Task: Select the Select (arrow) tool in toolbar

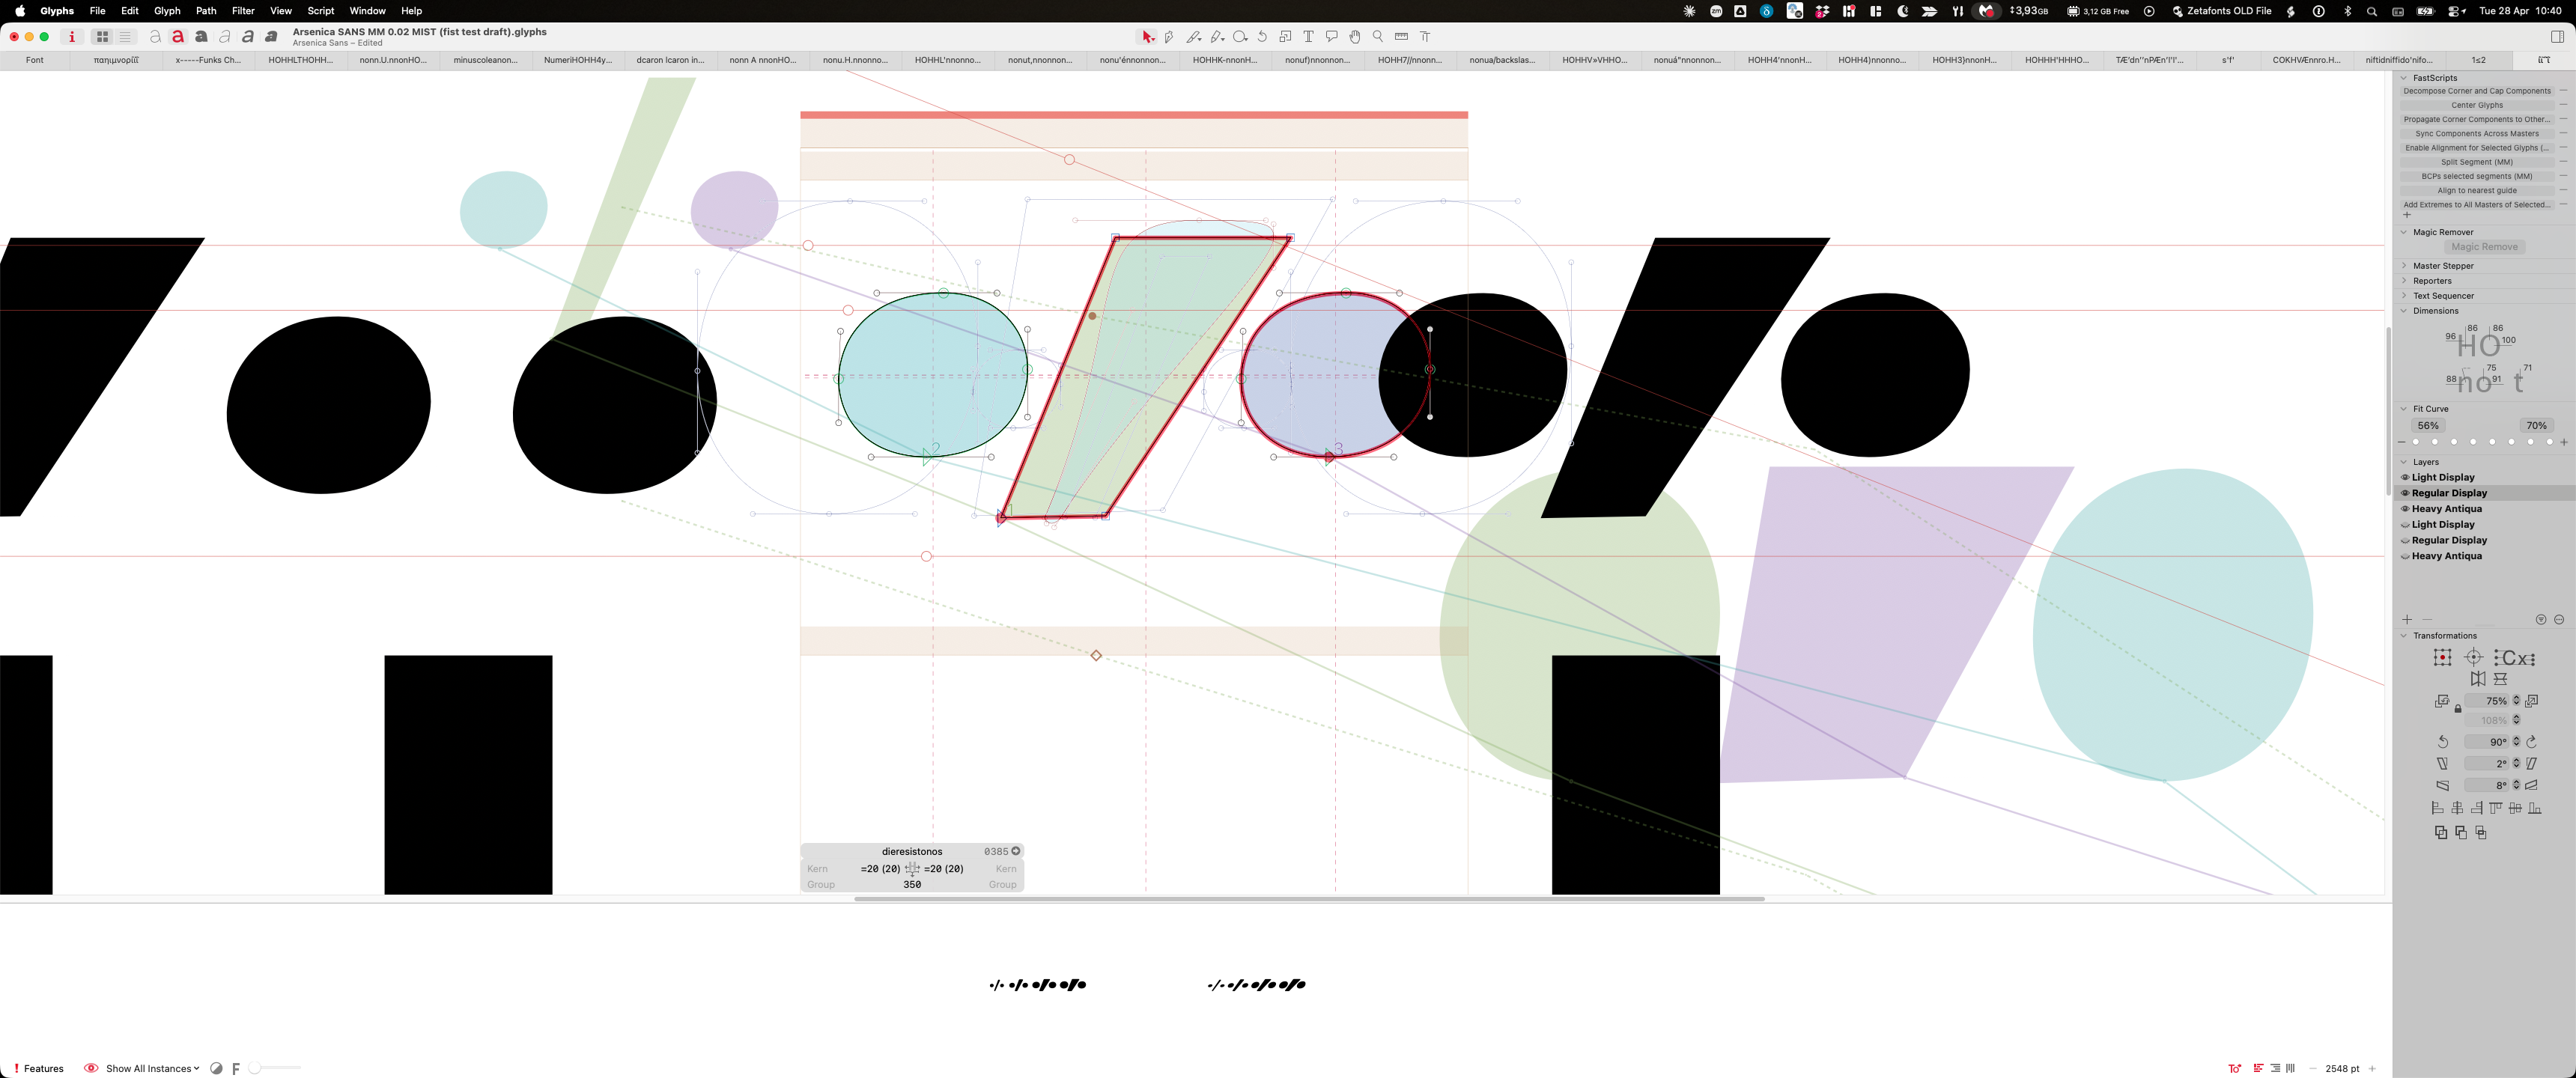Action: (1147, 37)
